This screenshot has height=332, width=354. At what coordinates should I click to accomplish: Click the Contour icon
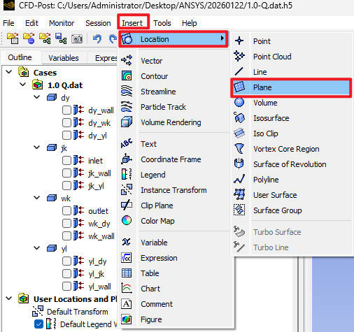pyautogui.click(x=127, y=75)
